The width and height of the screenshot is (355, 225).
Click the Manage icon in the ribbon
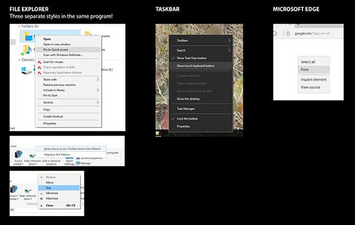click(x=78, y=163)
